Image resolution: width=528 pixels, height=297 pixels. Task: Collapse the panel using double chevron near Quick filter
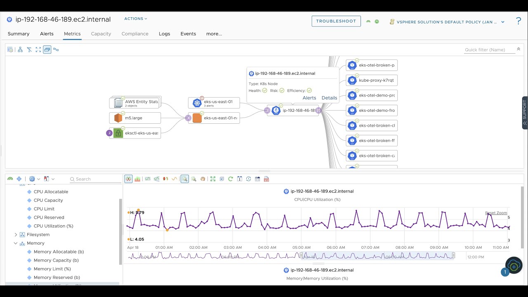(519, 49)
